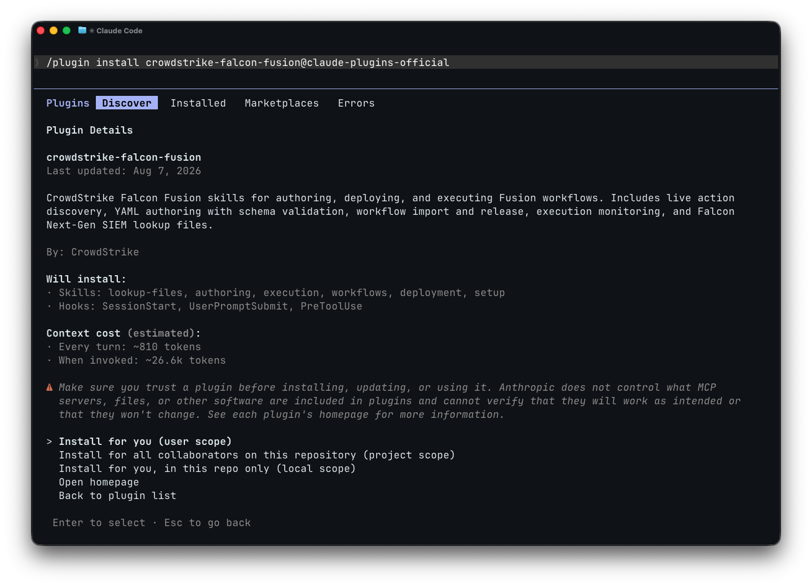Click the /plugin install command input line
This screenshot has height=587, width=812.
[x=406, y=63]
